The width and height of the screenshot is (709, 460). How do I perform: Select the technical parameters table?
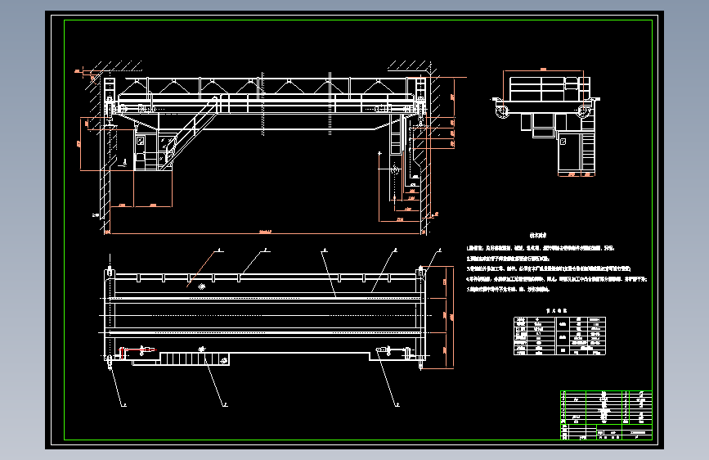click(x=559, y=336)
